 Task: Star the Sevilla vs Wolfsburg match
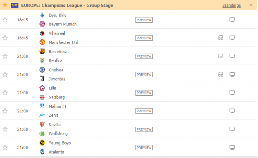[x=5, y=129]
